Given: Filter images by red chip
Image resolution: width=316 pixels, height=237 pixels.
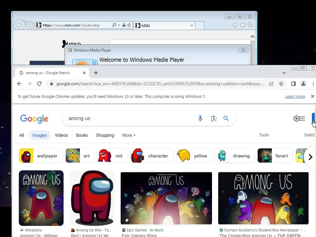Looking at the screenshot, I should click(112, 156).
